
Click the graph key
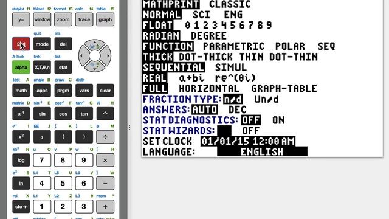pyautogui.click(x=105, y=19)
